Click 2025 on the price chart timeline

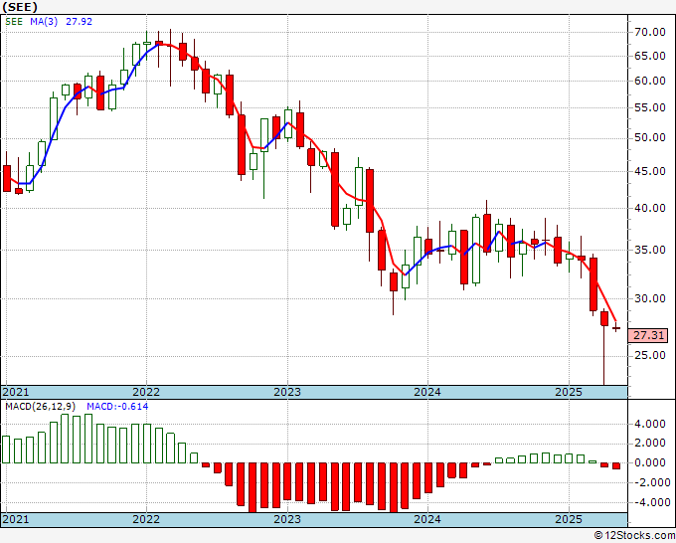(569, 392)
